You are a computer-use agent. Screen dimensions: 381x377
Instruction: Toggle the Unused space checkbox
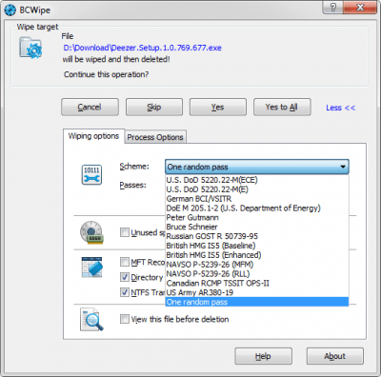[x=125, y=232]
